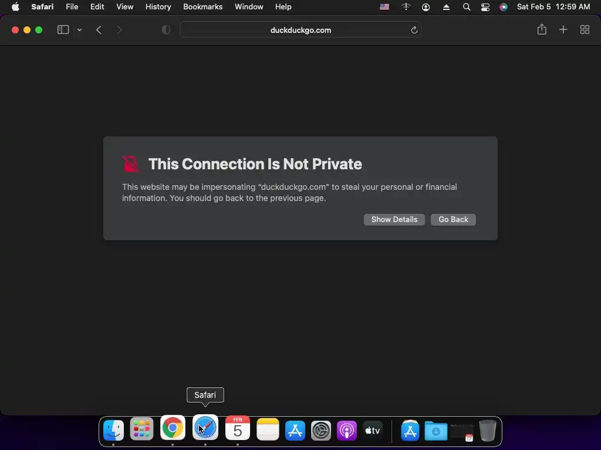This screenshot has width=601, height=450.
Task: Open the Window menu
Action: click(249, 7)
